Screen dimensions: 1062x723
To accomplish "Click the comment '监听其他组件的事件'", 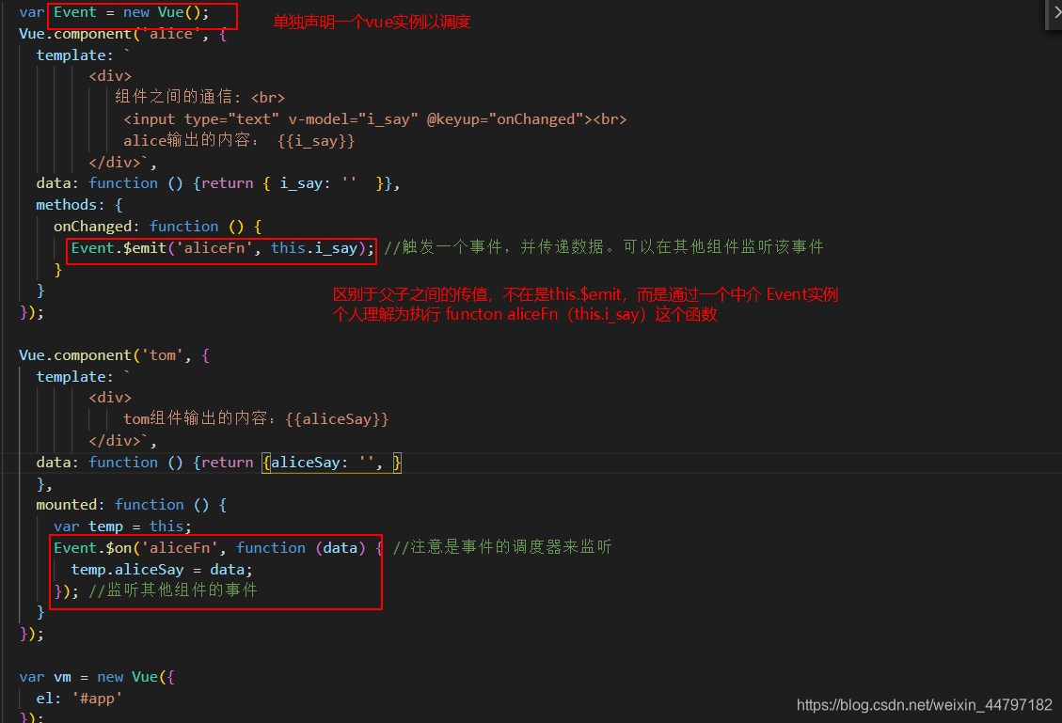I will click(x=173, y=590).
